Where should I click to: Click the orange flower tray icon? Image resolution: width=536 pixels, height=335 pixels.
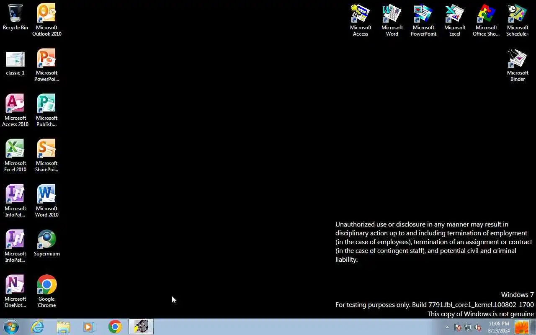(522, 327)
